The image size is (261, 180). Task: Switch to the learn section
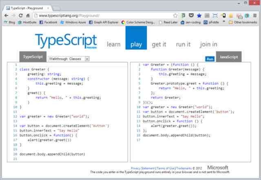[x=113, y=44]
